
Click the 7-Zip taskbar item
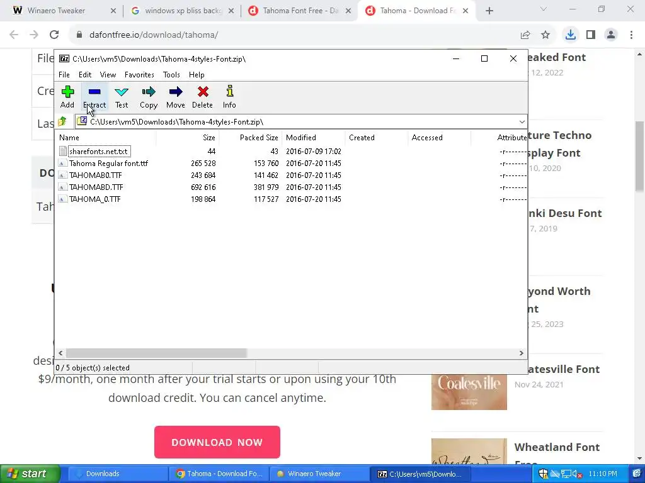coord(421,474)
